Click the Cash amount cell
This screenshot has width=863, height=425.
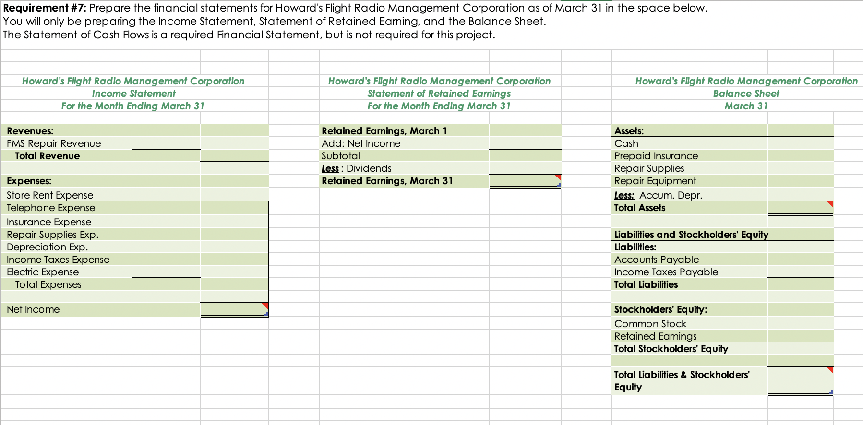click(x=801, y=143)
